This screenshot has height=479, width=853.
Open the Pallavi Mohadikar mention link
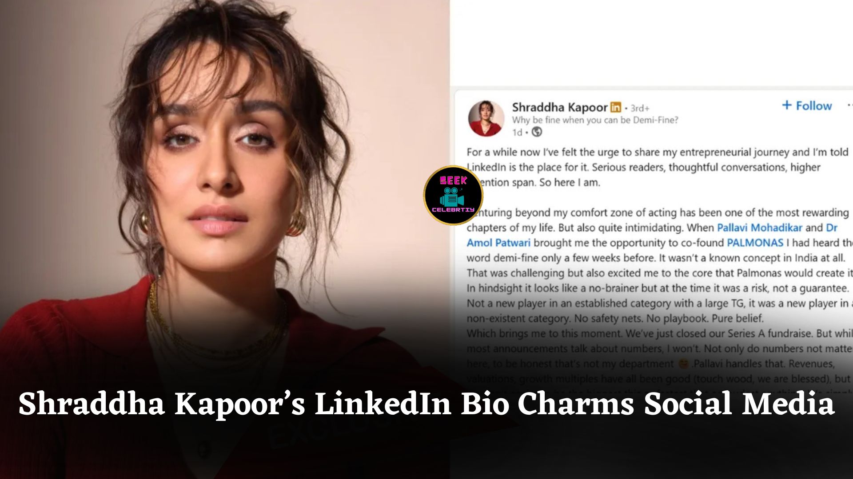click(x=760, y=228)
